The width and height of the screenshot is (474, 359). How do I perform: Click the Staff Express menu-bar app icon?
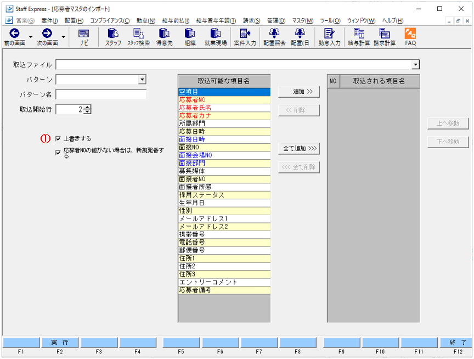point(9,20)
